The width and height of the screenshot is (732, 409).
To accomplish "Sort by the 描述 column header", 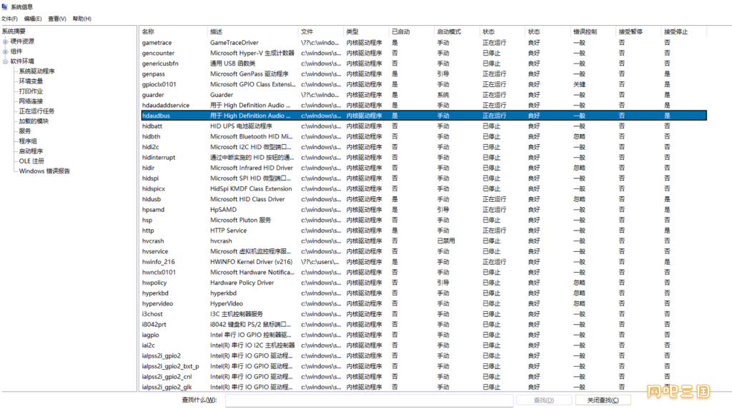I will 252,31.
